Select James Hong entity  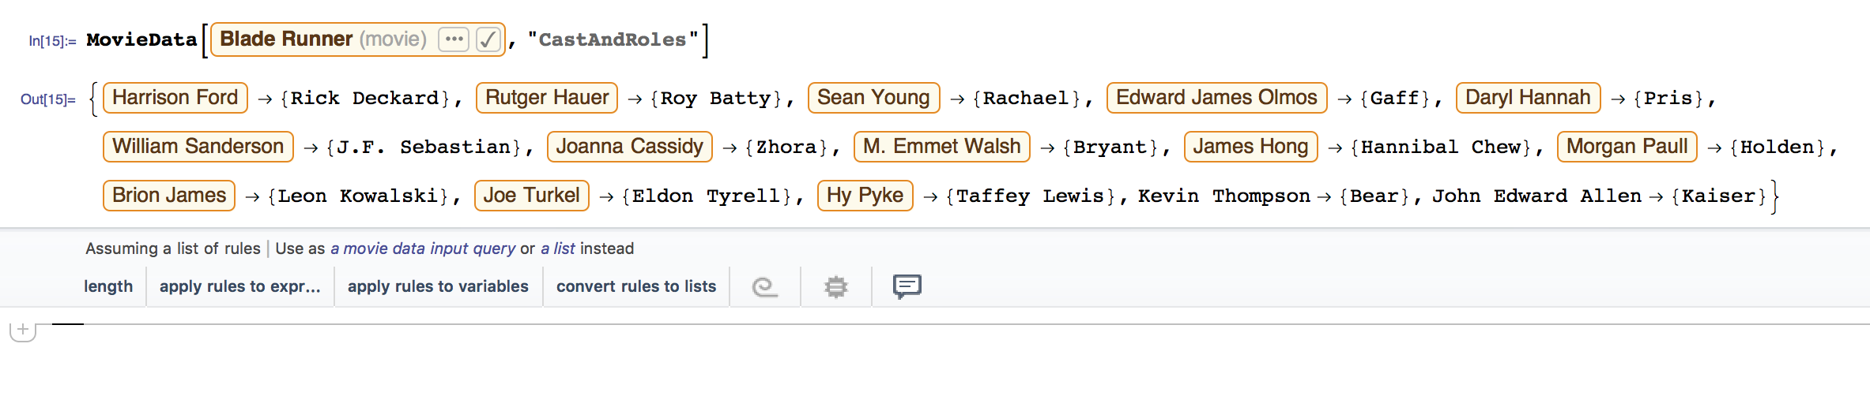point(1250,147)
